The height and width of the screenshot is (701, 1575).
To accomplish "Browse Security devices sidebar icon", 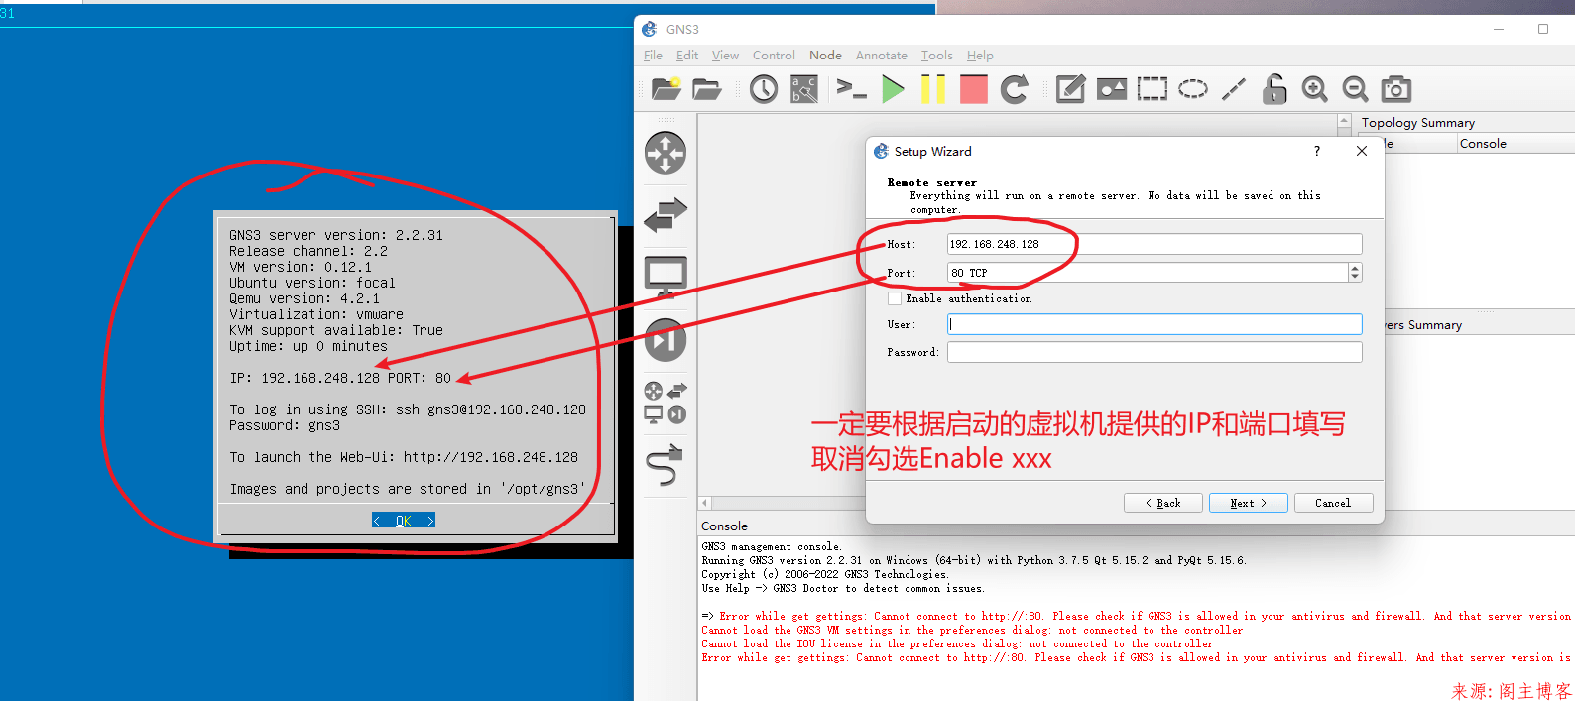I will click(x=666, y=340).
